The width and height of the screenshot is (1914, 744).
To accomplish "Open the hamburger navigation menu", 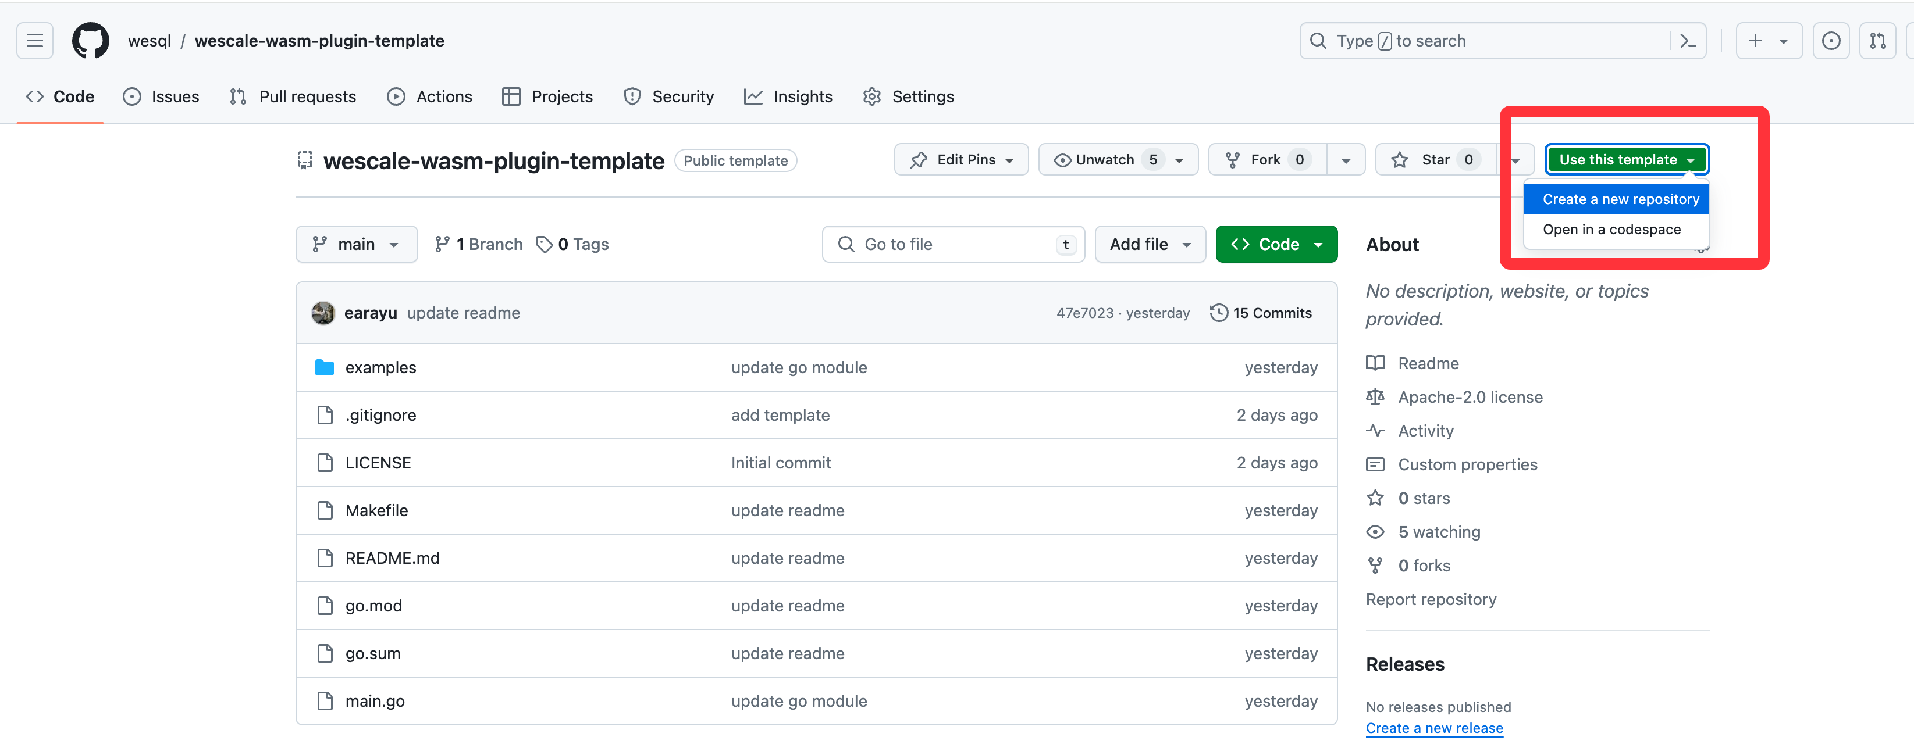I will point(35,41).
